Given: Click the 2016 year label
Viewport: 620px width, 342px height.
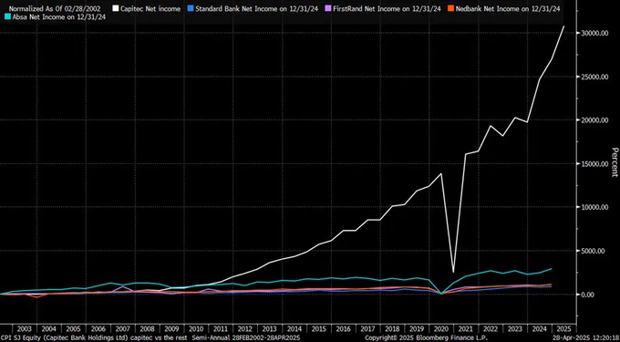Looking at the screenshot, I should pyautogui.click(x=343, y=328).
